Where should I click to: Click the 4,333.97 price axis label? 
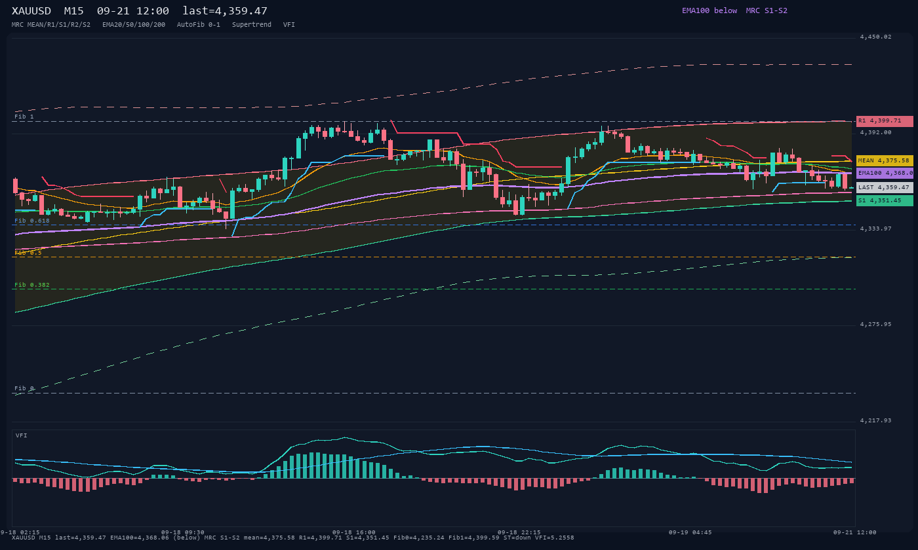click(876, 229)
